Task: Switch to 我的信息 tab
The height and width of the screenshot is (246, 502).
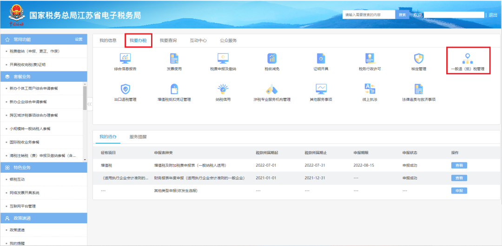Action: click(108, 41)
